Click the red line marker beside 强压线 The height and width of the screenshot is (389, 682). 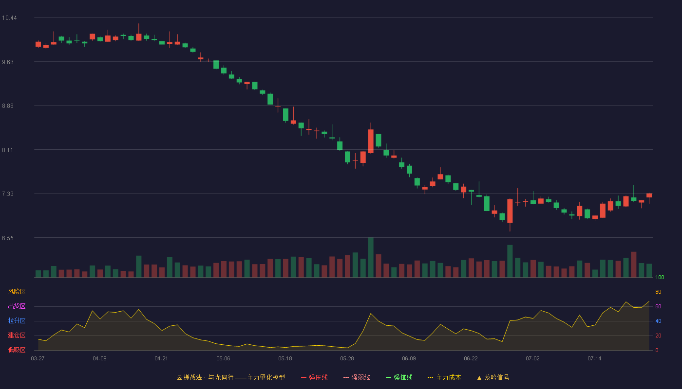pos(303,377)
